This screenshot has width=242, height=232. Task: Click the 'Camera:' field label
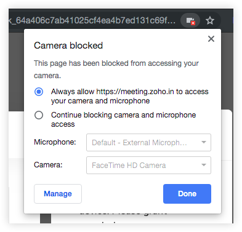tap(48, 165)
